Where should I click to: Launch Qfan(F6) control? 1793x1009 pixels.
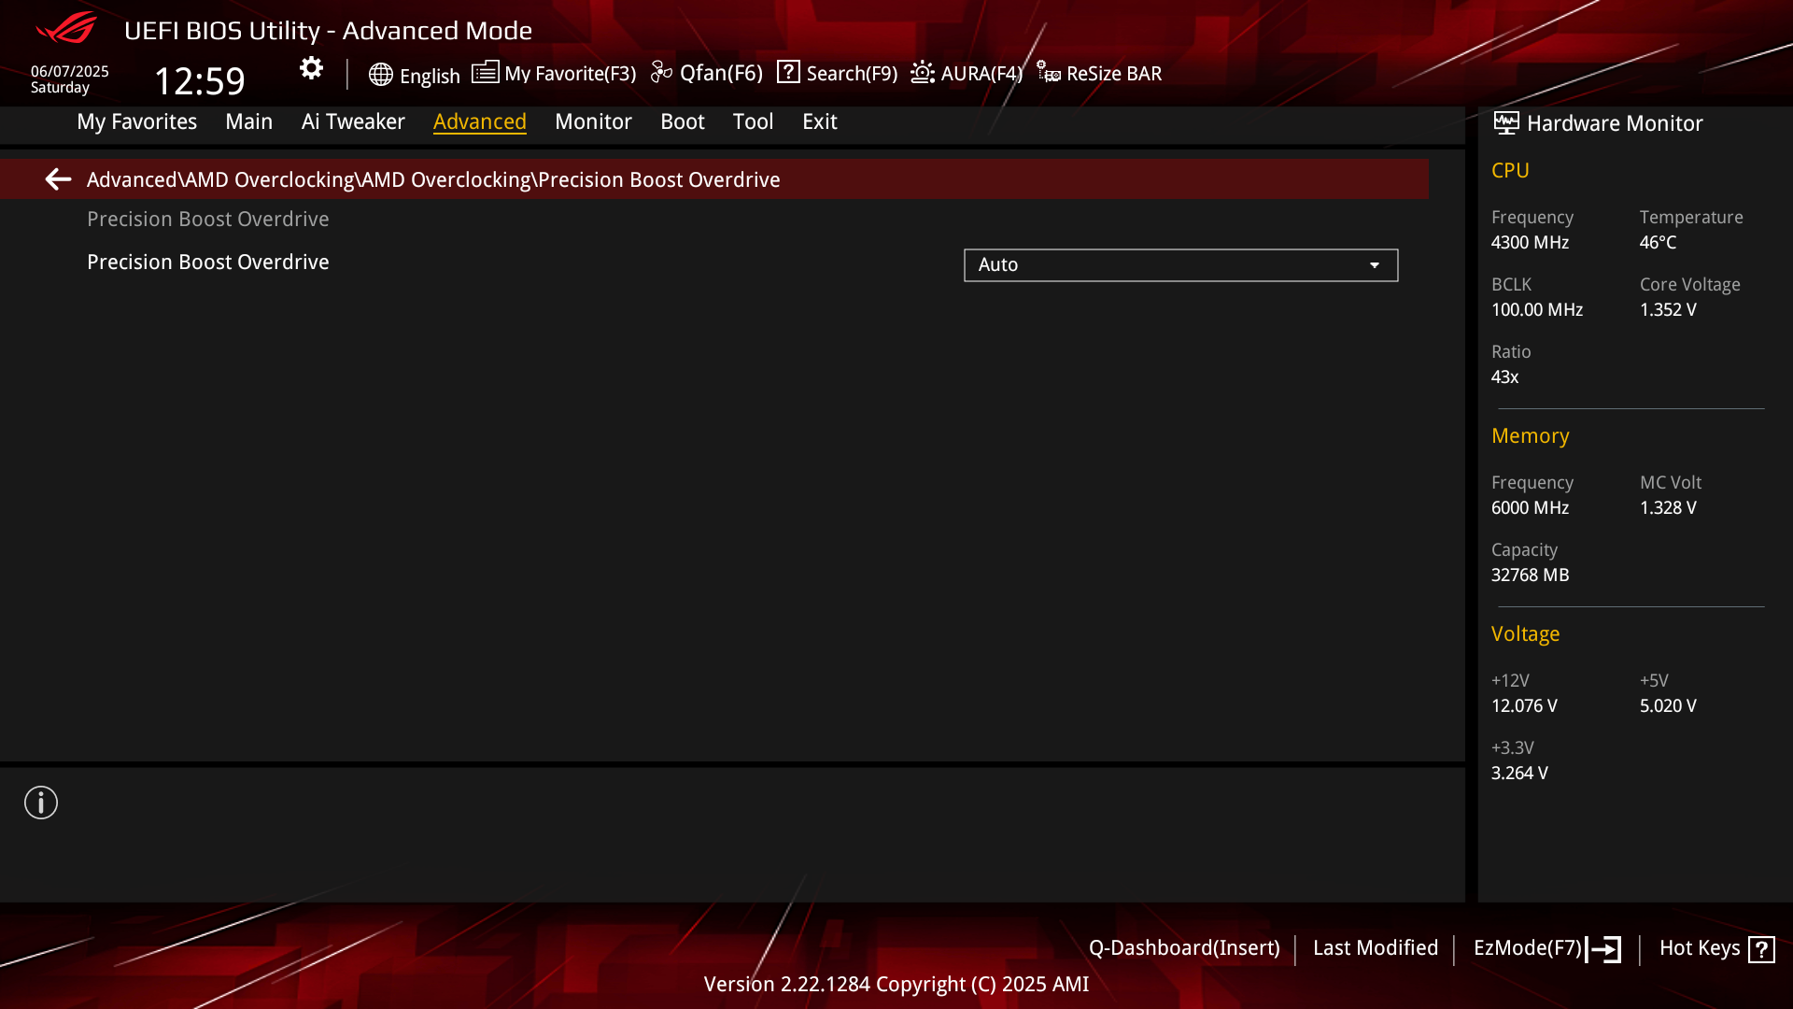[721, 73]
